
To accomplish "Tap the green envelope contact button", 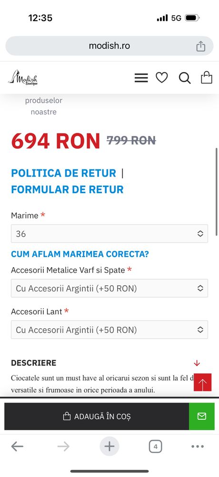I will pos(202,416).
